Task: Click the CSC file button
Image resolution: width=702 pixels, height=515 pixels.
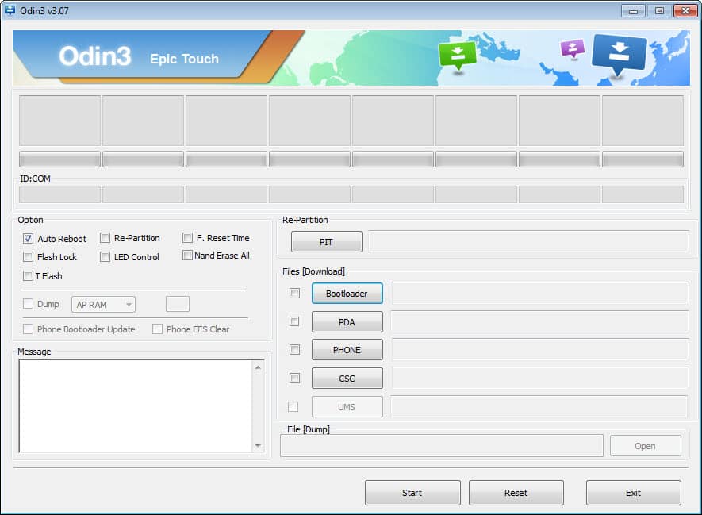Action: pyautogui.click(x=347, y=378)
